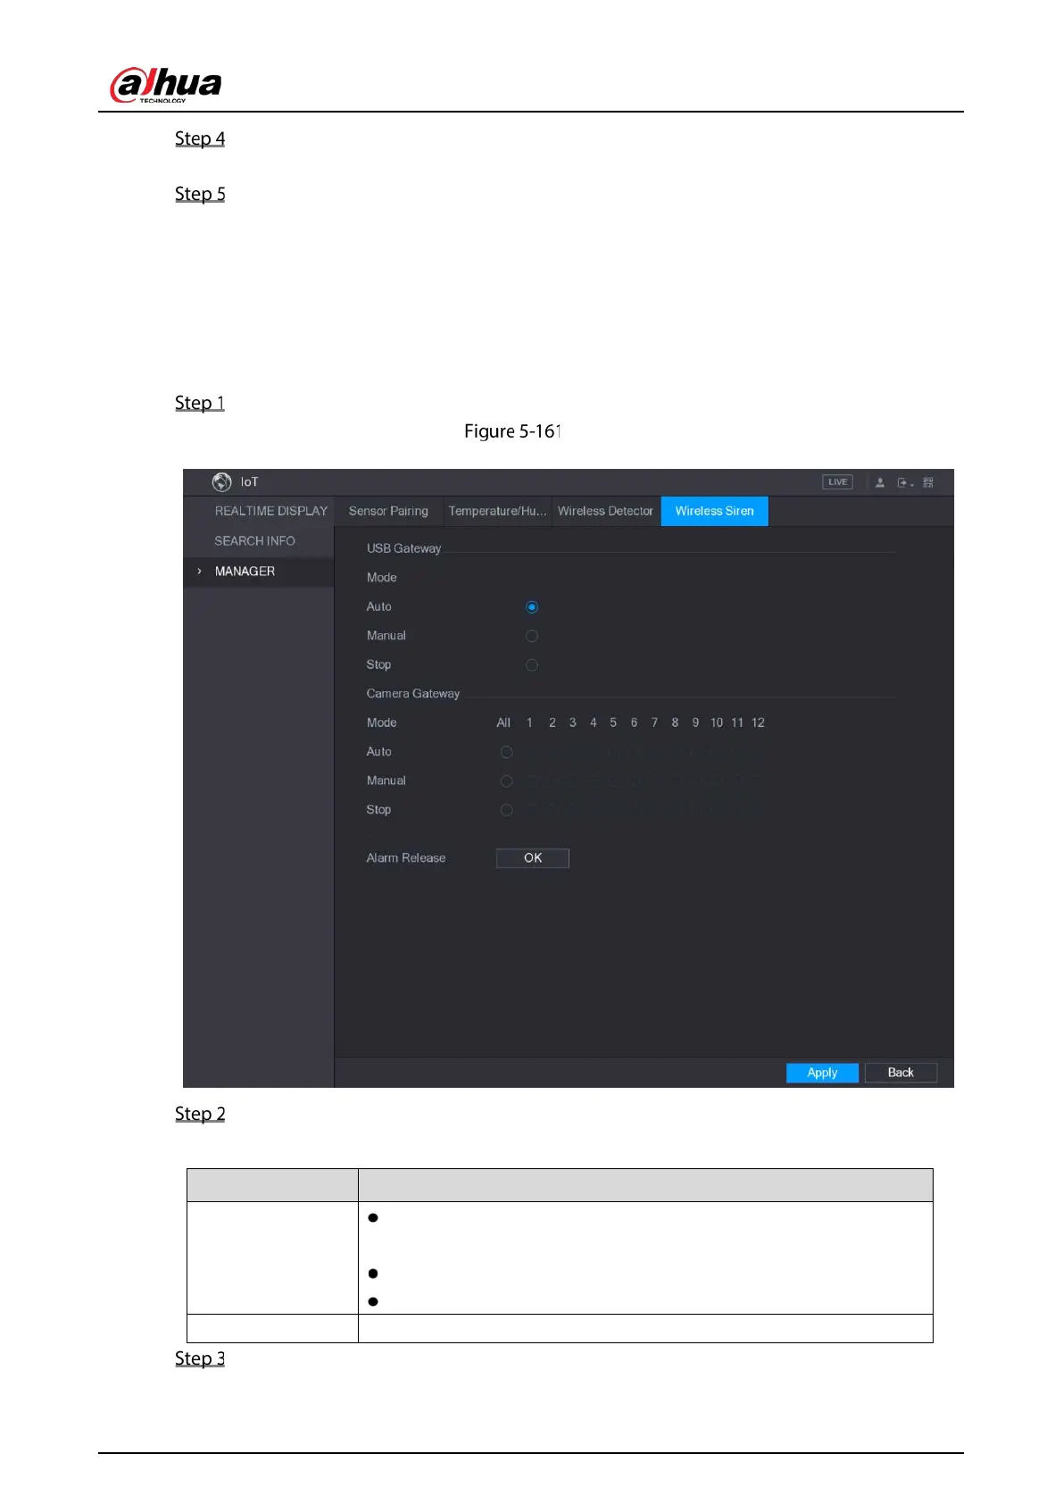Click the Camera Gateway section label
This screenshot has height=1504, width=1063.
click(413, 694)
